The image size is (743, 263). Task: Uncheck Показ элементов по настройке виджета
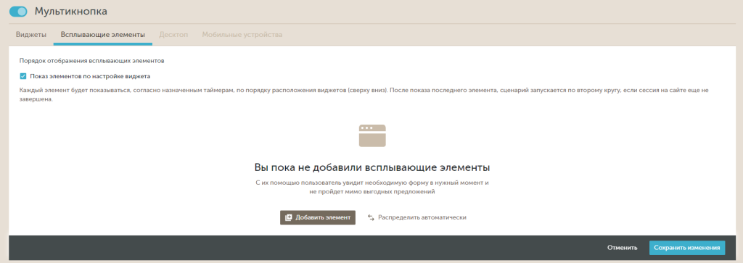[x=22, y=75]
